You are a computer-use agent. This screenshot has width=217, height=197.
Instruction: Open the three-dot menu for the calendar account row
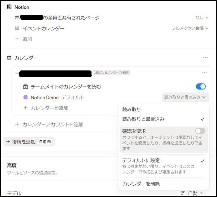tap(204, 73)
